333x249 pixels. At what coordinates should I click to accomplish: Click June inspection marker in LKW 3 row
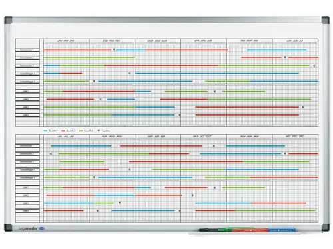pos(302,107)
